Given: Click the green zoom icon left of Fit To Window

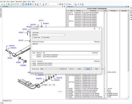Looking at the screenshot, I should (x=60, y=4).
